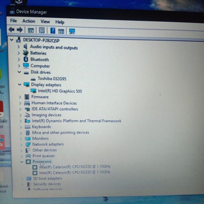The width and height of the screenshot is (204, 204).
Task: Expand the Audio inputs and outputs category
Action: click(18, 47)
